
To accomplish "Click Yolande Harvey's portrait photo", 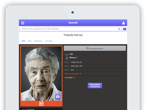I will (41, 73).
